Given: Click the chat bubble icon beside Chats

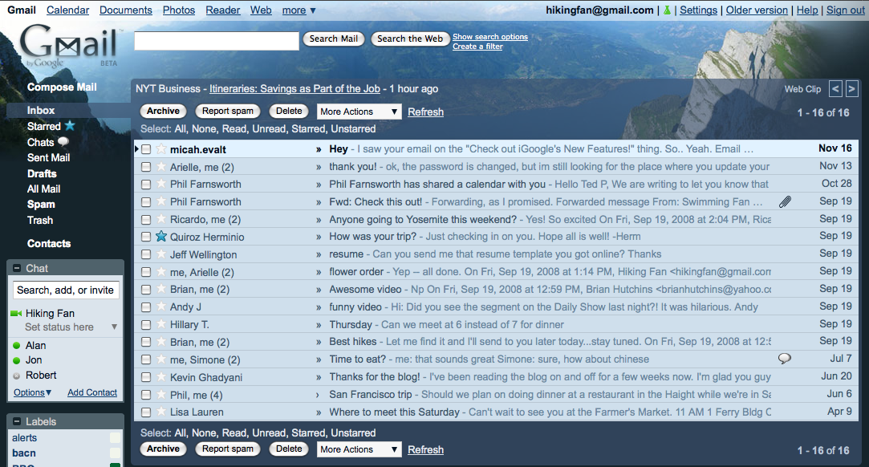Looking at the screenshot, I should click(63, 142).
